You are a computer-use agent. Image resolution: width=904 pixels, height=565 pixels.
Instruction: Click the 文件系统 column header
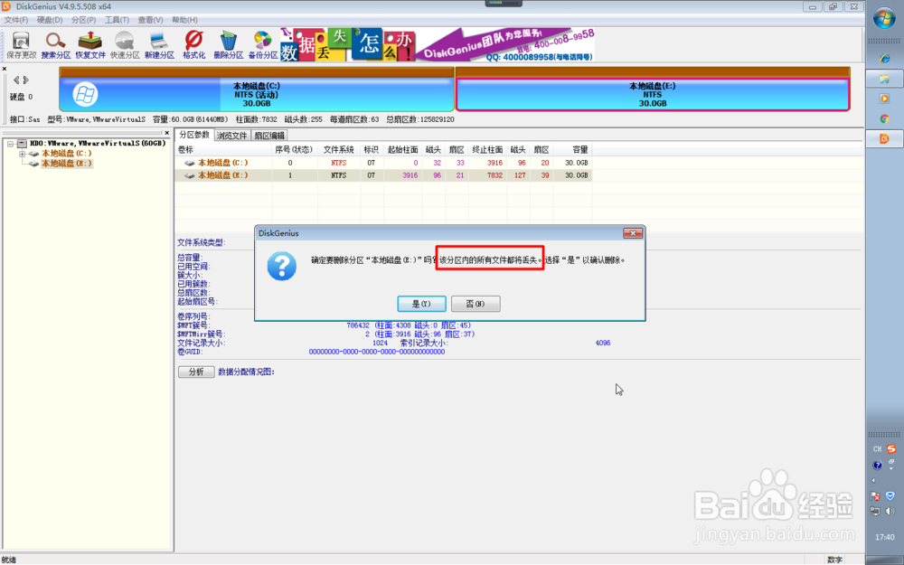tap(338, 150)
